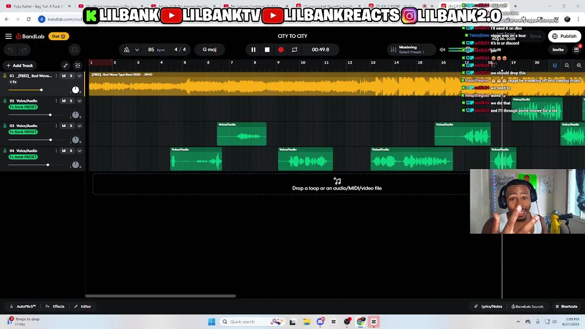Select the Rod Wave Type Beat audio region
The image size is (585, 329).
point(337,84)
